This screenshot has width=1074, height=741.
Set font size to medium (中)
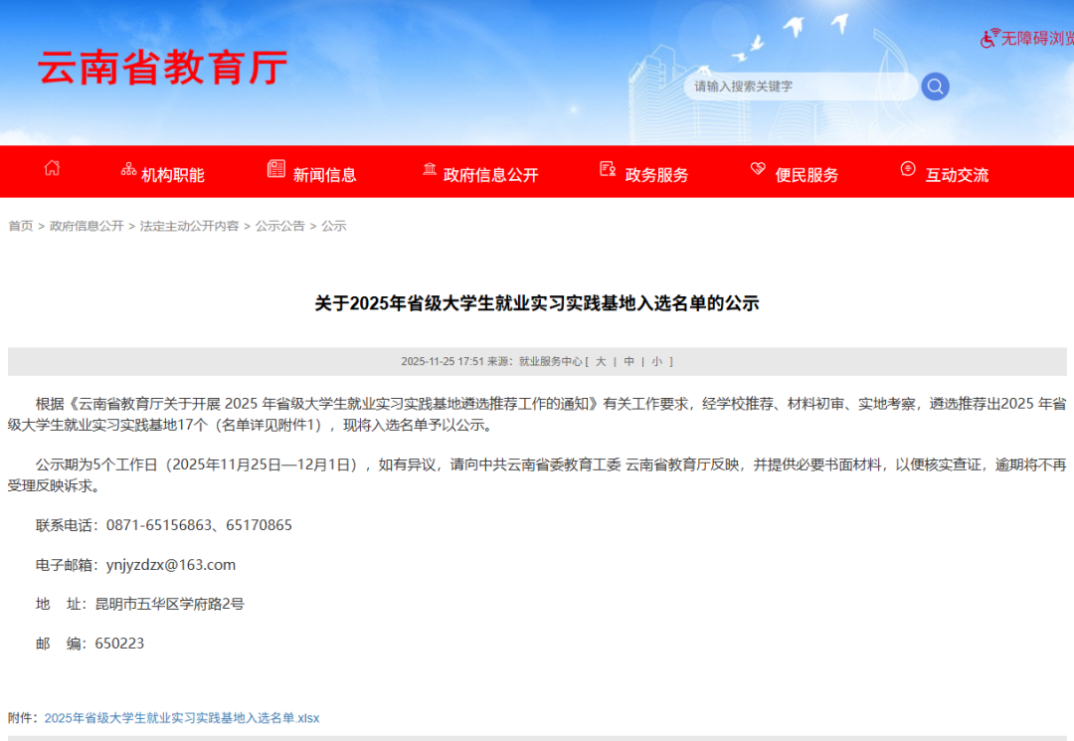click(628, 361)
